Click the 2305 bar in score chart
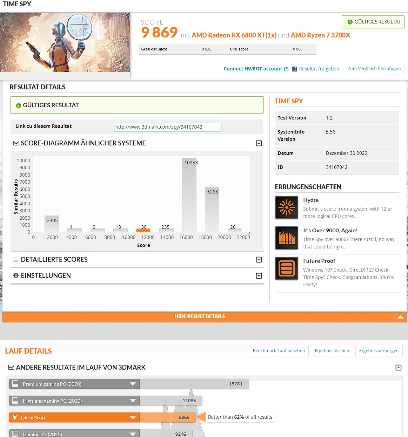Screen dimensions: 408x437 coord(52,224)
